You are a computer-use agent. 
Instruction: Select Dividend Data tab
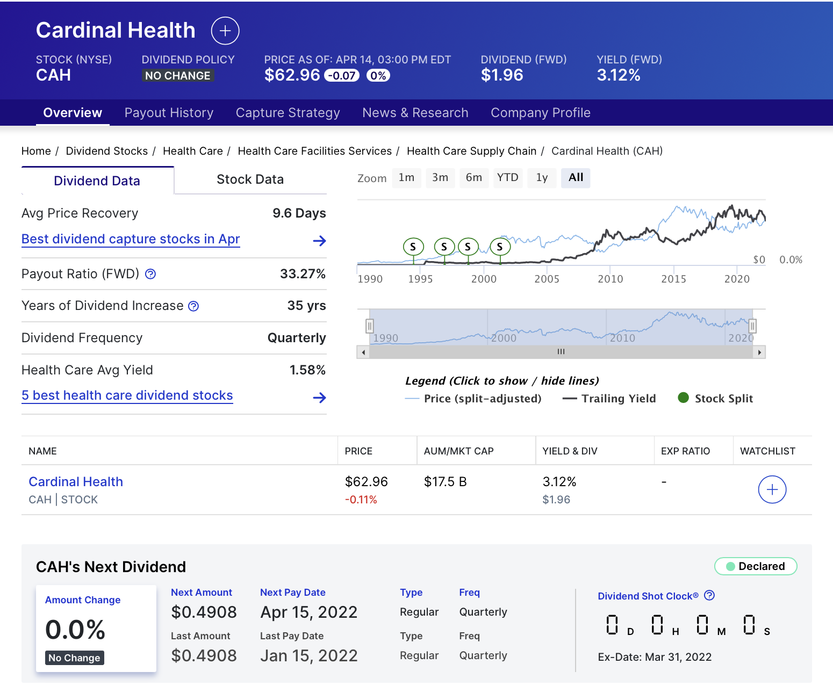point(97,181)
